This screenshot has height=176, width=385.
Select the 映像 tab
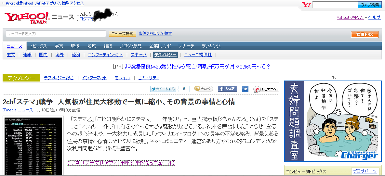[75, 46]
